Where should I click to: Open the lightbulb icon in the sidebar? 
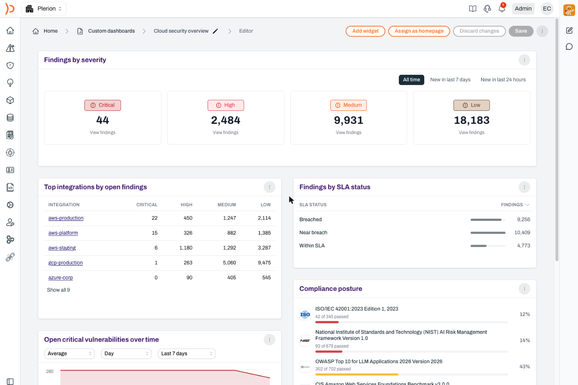pos(10,83)
